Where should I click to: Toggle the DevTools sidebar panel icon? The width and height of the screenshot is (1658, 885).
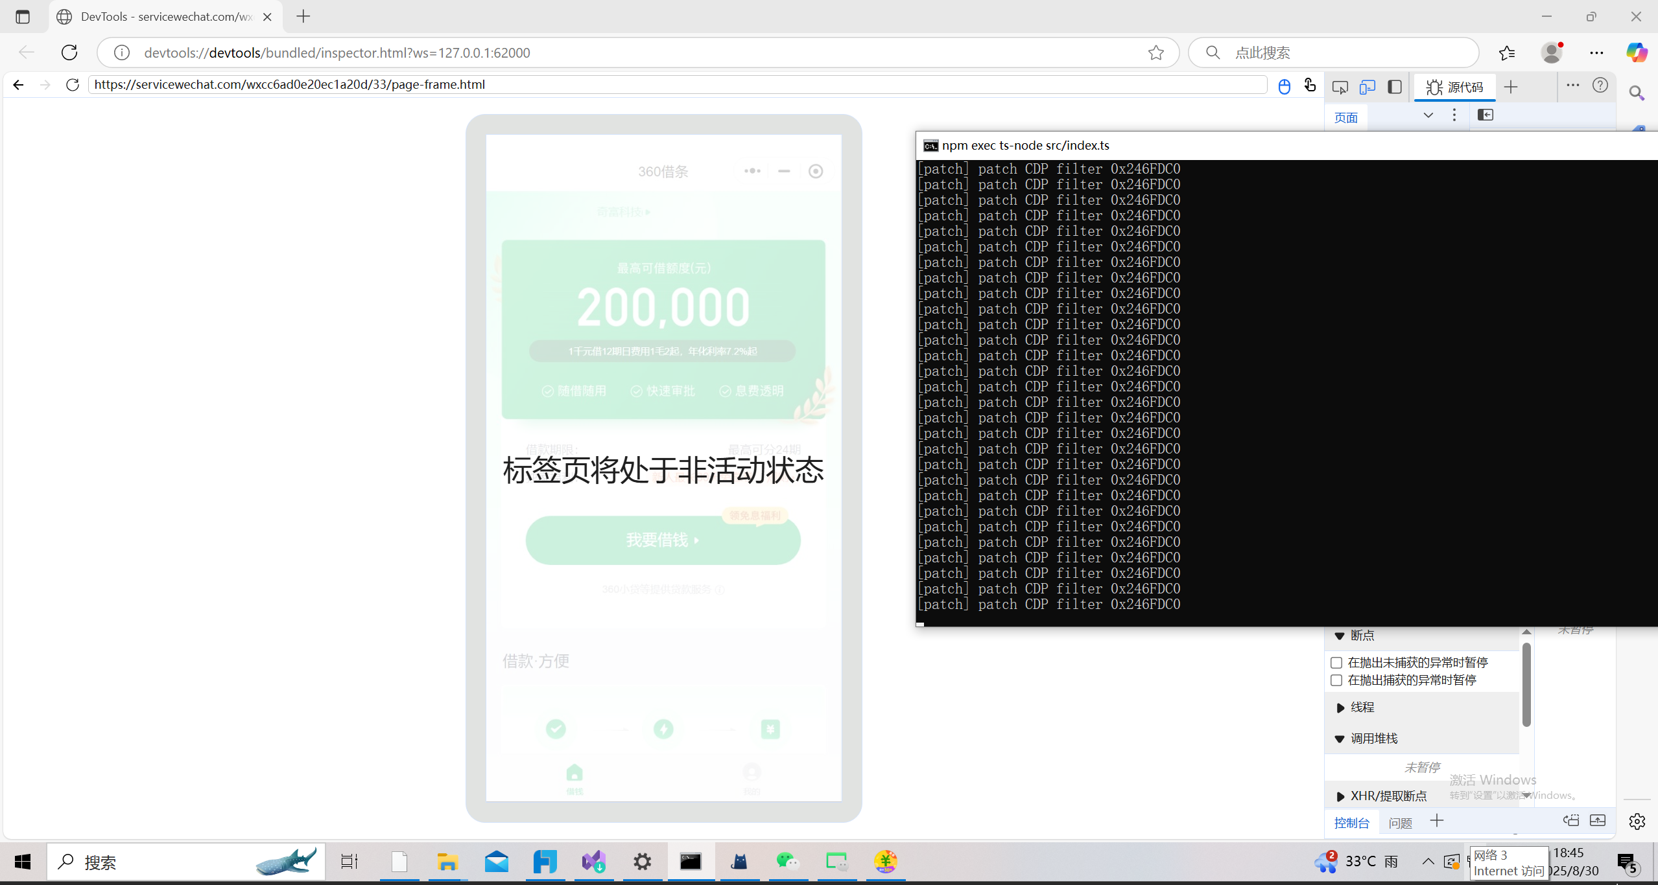pyautogui.click(x=1395, y=87)
